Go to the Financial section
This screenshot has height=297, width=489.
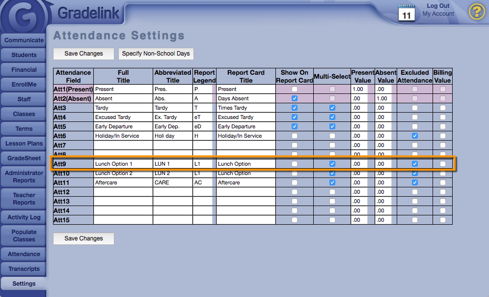(24, 70)
